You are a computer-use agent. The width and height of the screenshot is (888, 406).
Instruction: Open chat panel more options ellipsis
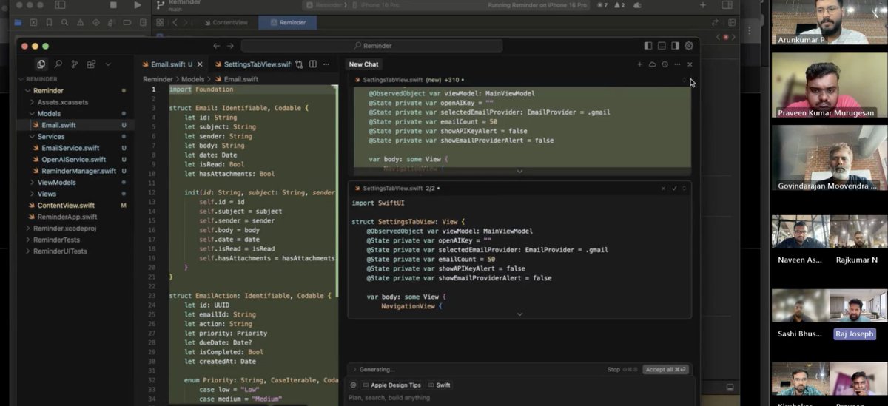[677, 64]
